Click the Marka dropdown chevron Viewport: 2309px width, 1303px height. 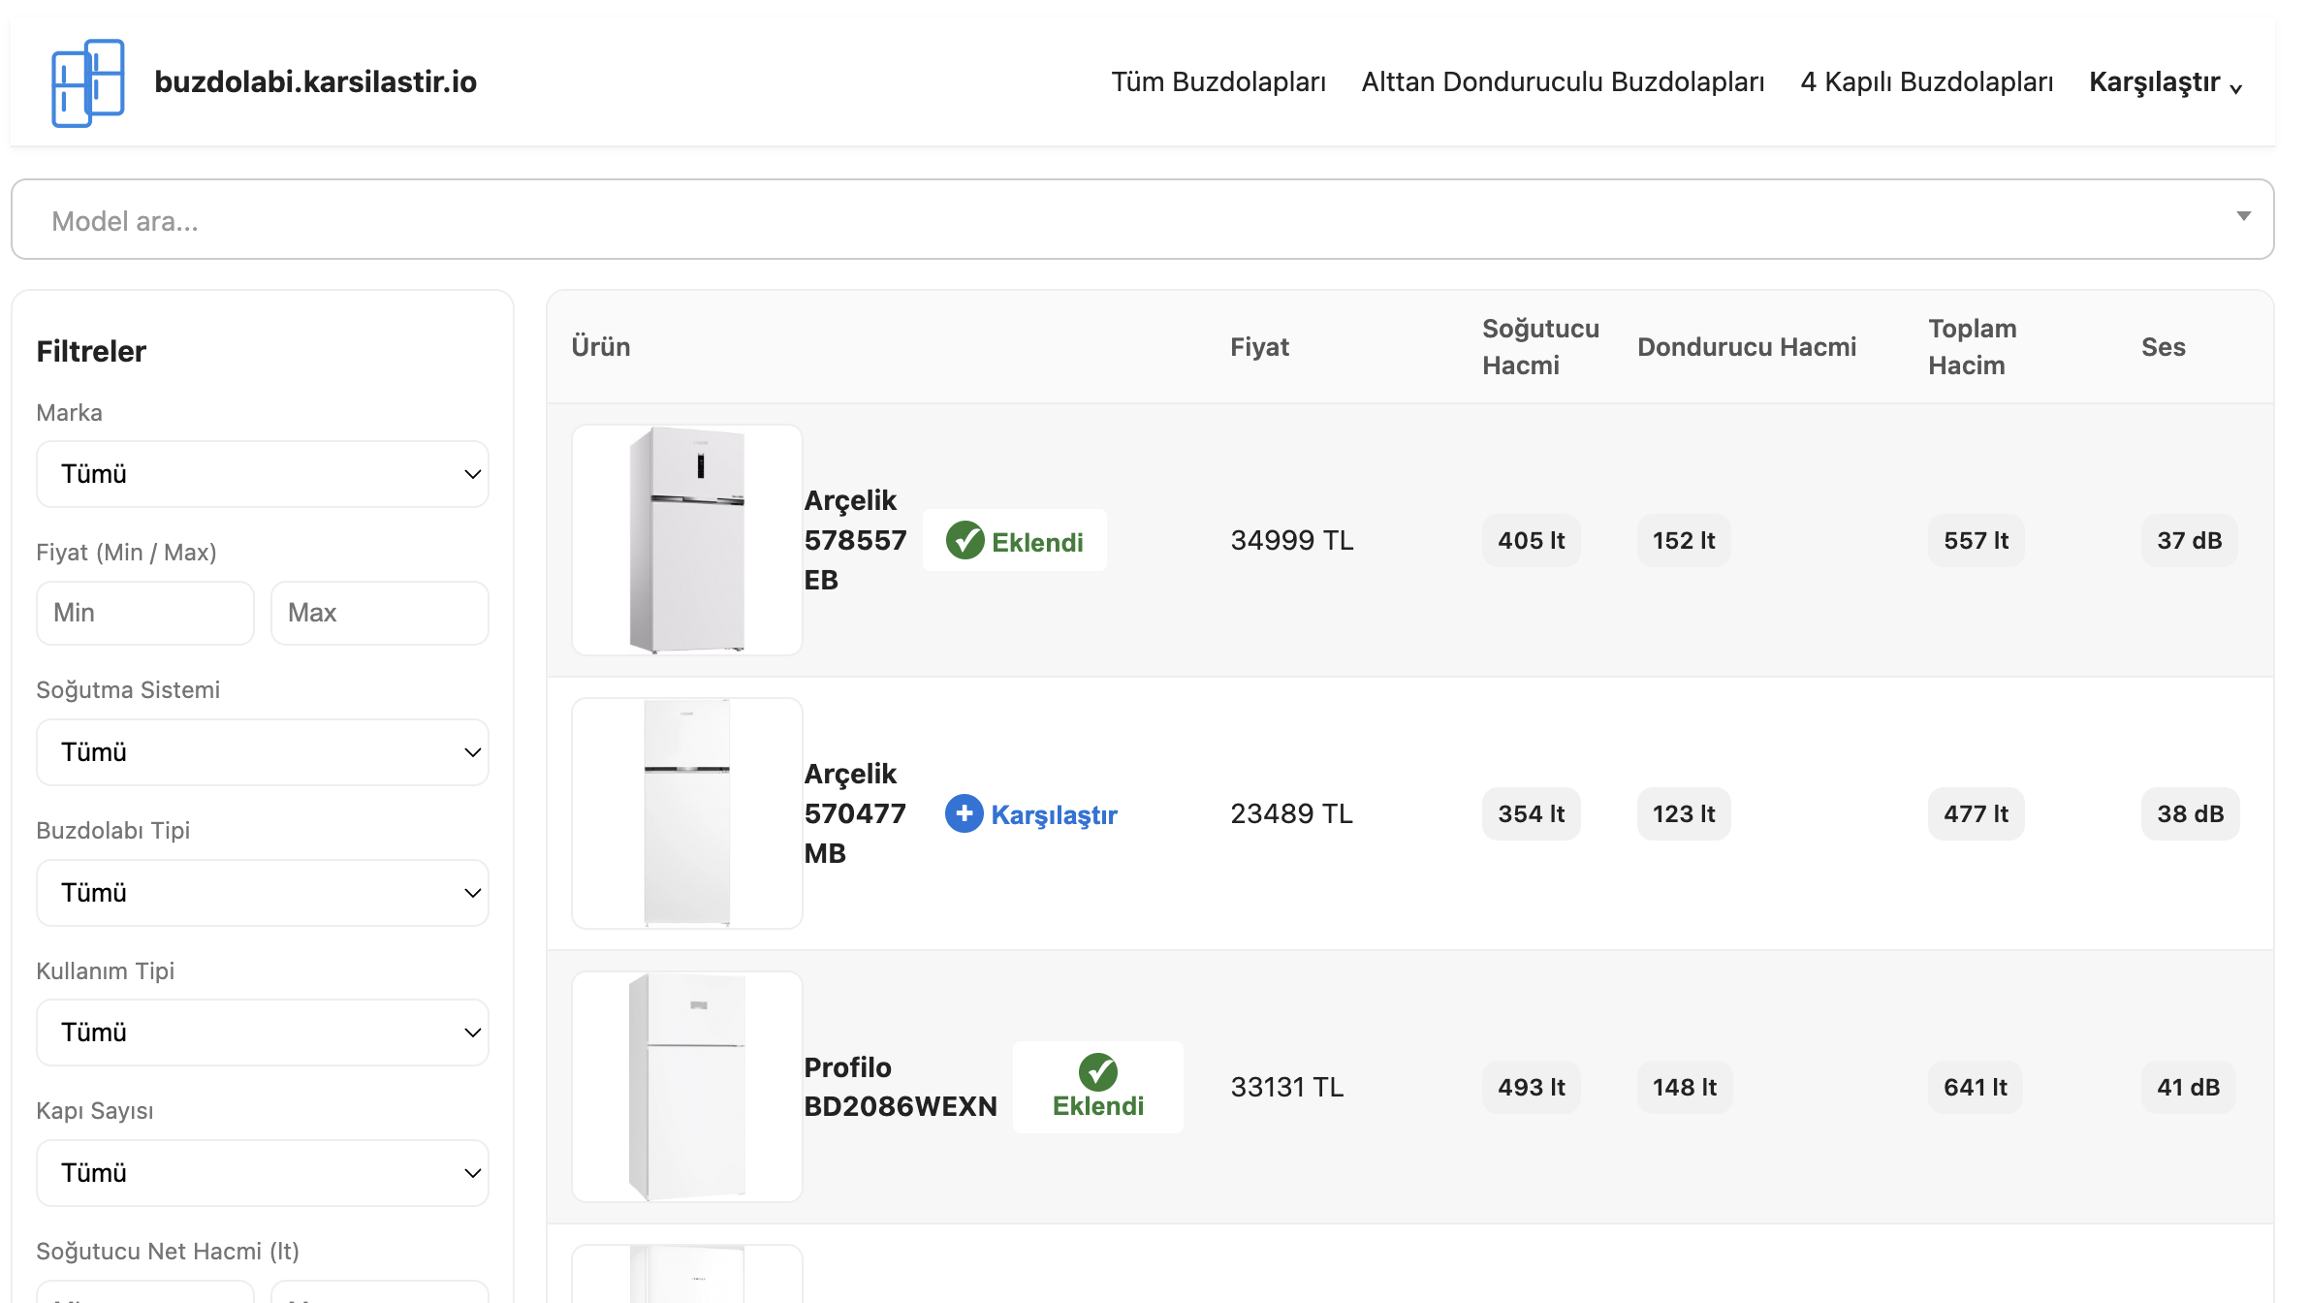(472, 474)
